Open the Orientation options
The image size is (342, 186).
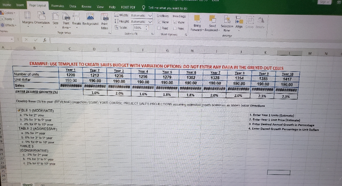tap(42, 19)
